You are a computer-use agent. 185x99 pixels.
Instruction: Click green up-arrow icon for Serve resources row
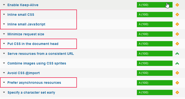pos(177,54)
